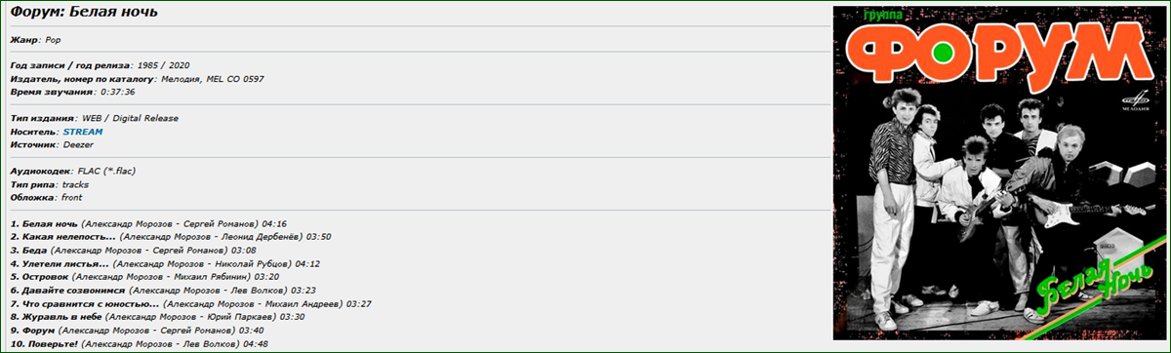1171x353 pixels.
Task: Click the Источник: Deezer text
Action: tap(50, 144)
